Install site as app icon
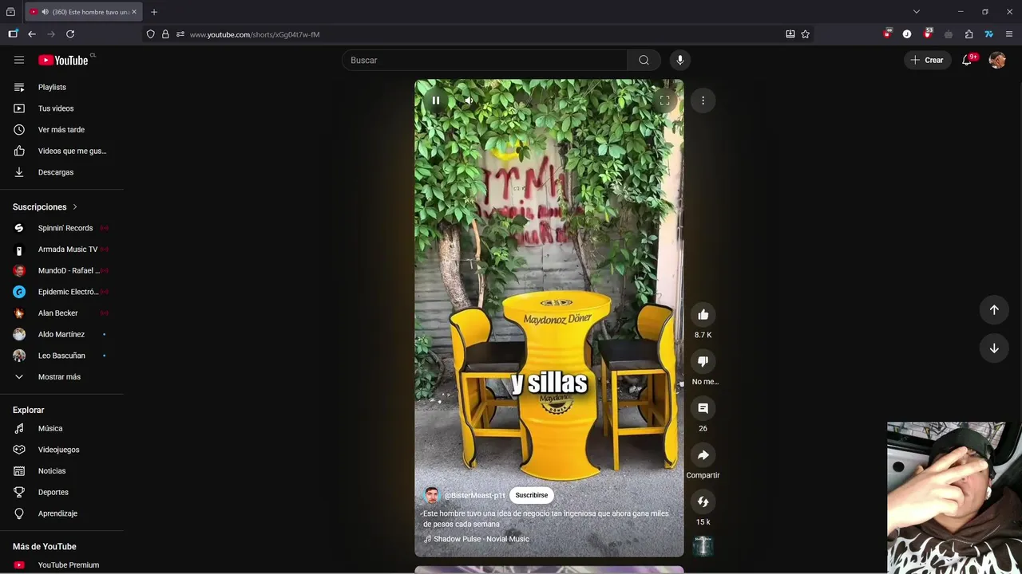This screenshot has width=1022, height=574. [790, 34]
